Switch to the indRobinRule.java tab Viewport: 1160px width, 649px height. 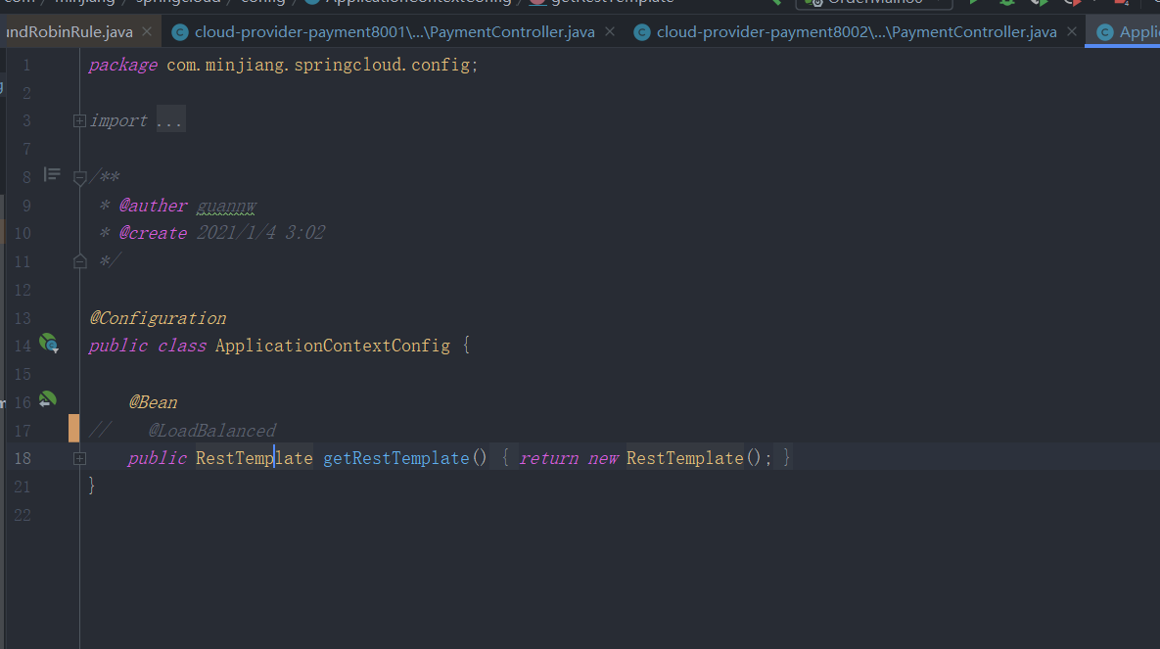pyautogui.click(x=69, y=32)
